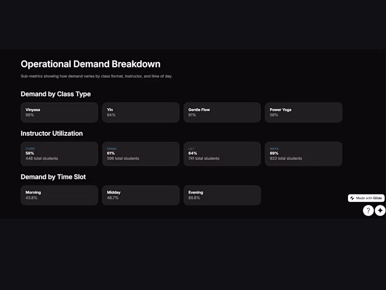Select the Vinyasa class type card
The height and width of the screenshot is (290, 386).
point(59,112)
